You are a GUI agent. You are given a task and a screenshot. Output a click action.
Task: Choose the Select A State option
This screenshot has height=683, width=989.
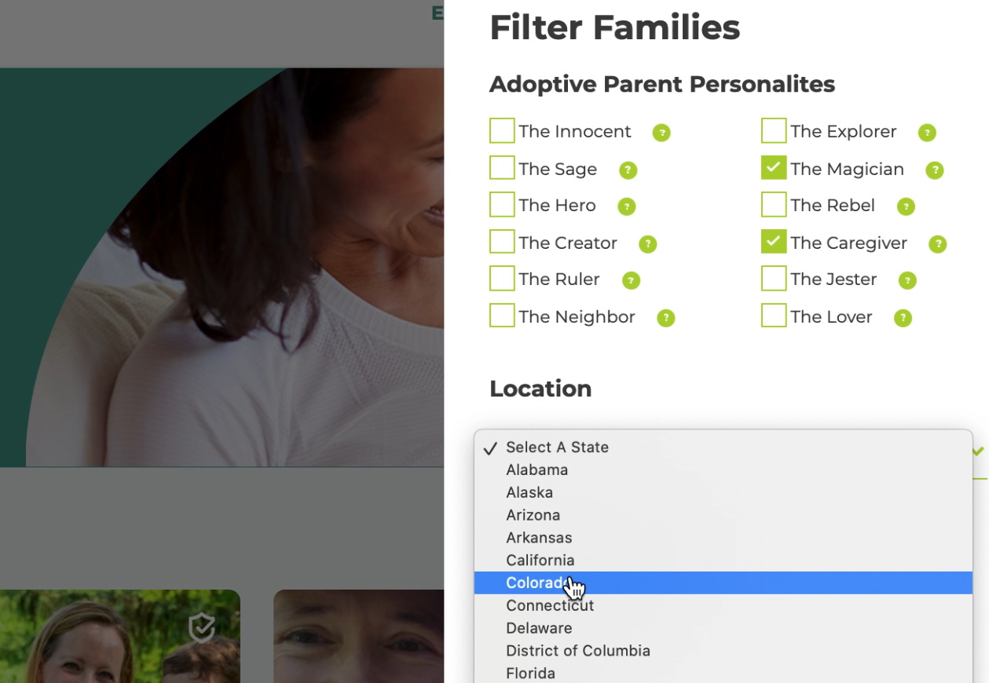tap(558, 447)
